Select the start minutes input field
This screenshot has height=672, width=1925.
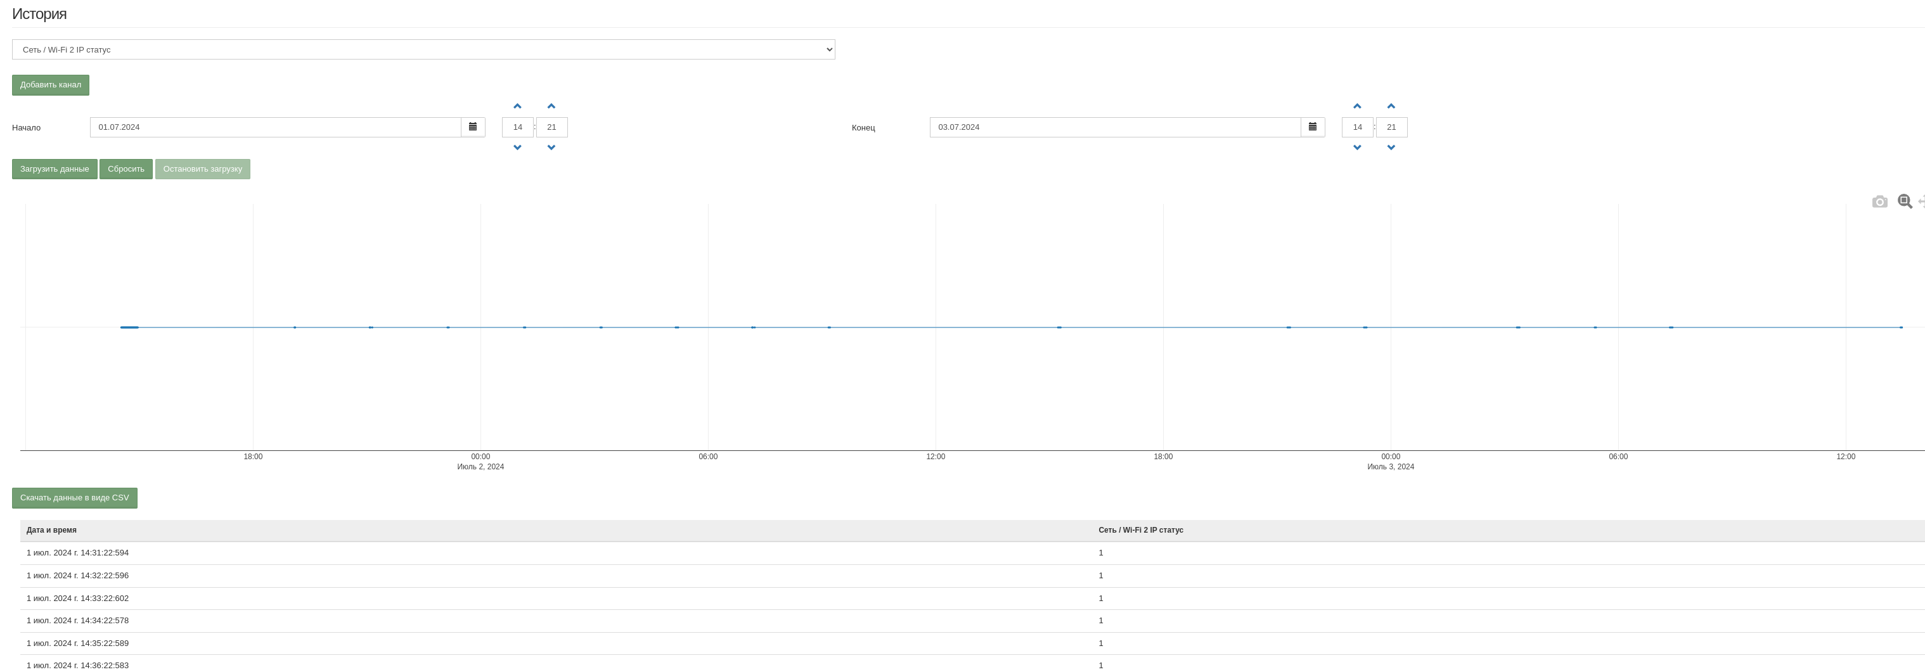(x=551, y=127)
